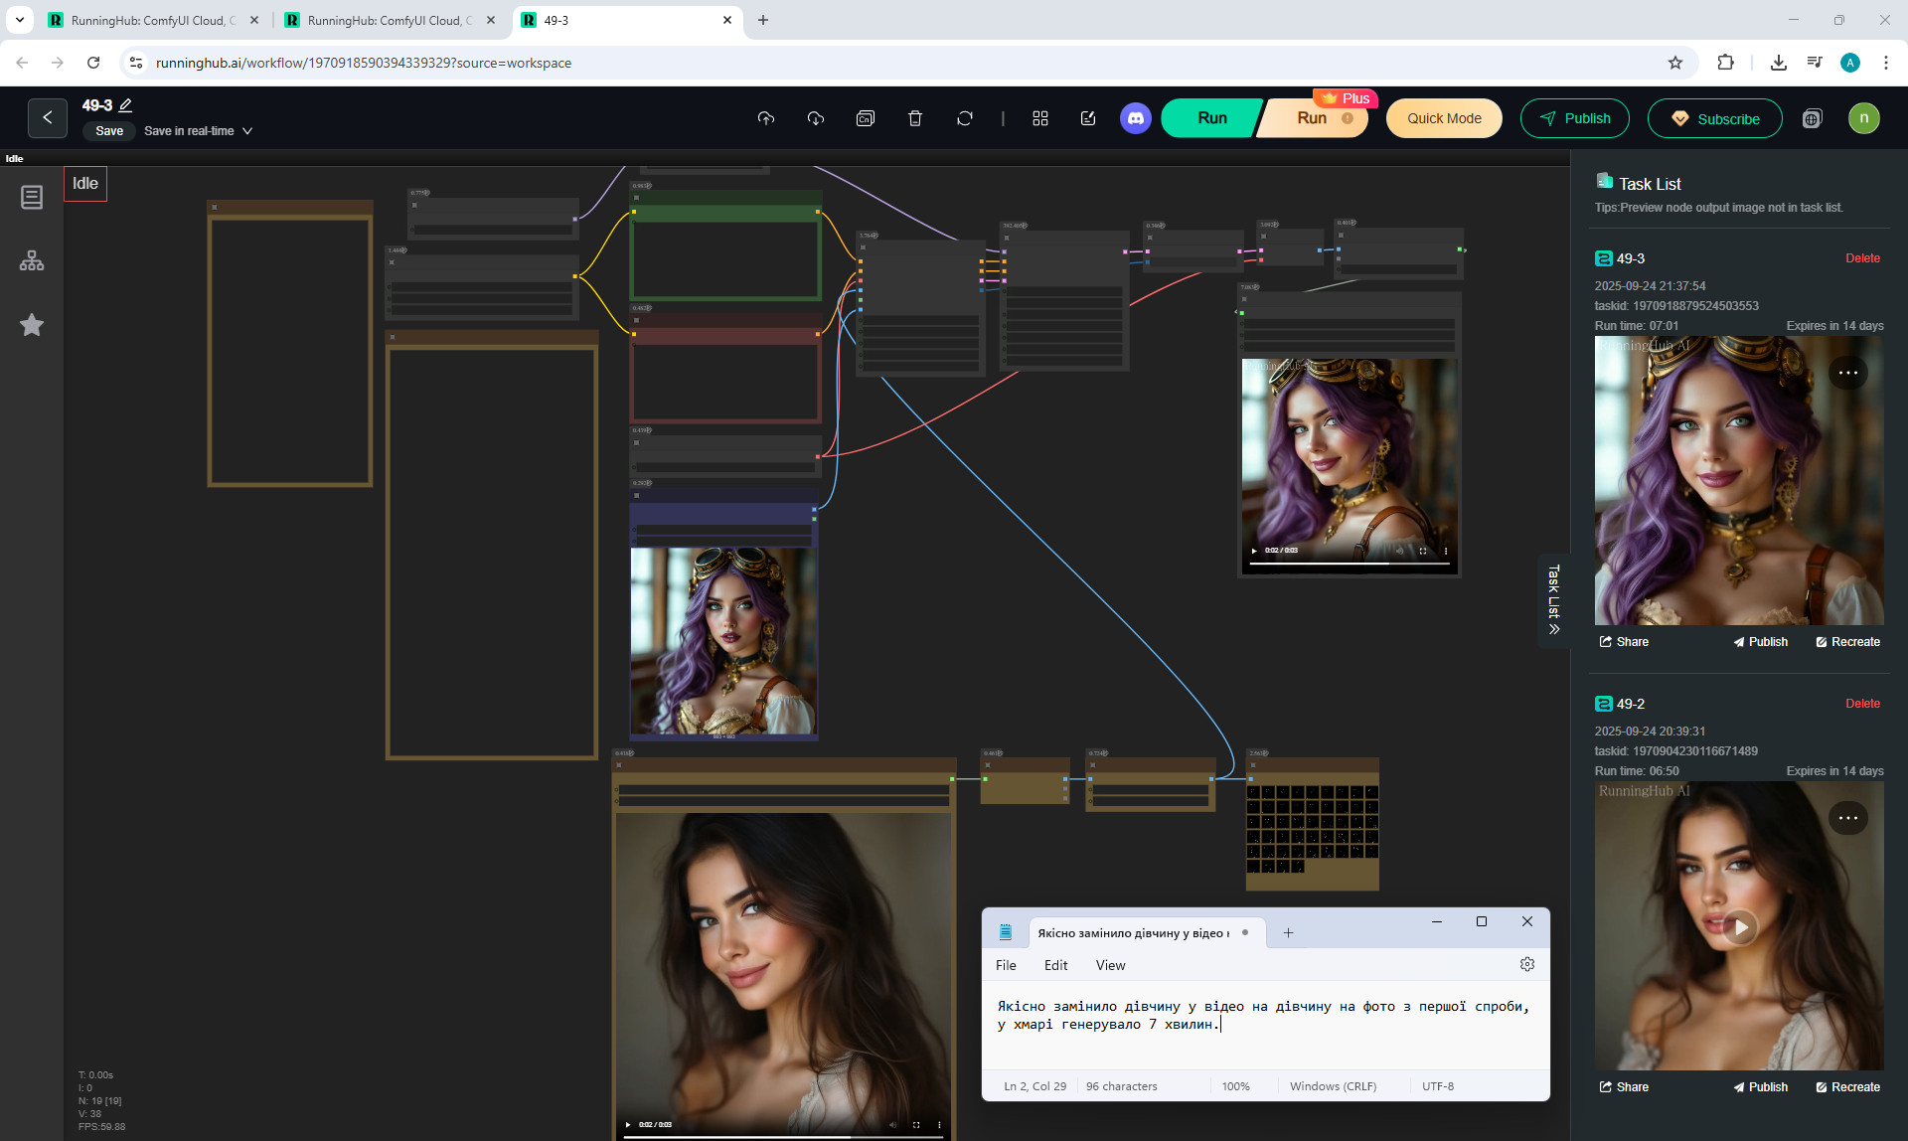The height and width of the screenshot is (1141, 1908).
Task: Open the View menu in Notepad
Action: point(1110,965)
